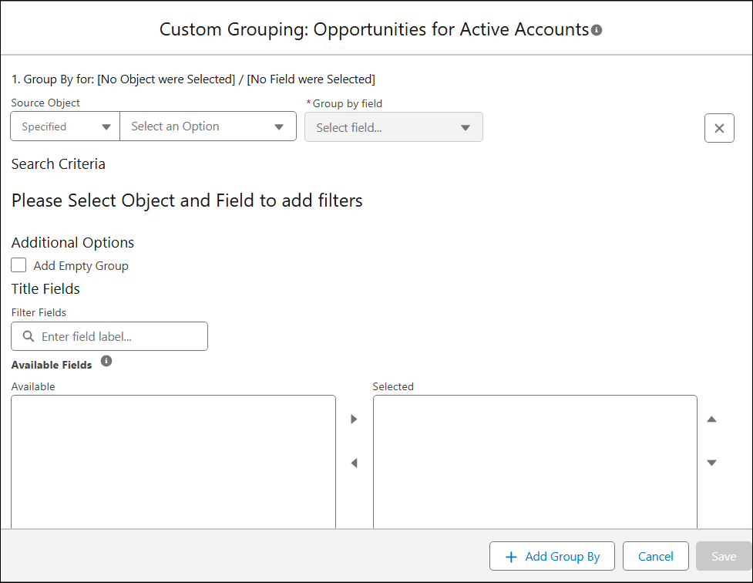Click the down arrow beside the Selected list
753x583 pixels.
pyautogui.click(x=711, y=463)
